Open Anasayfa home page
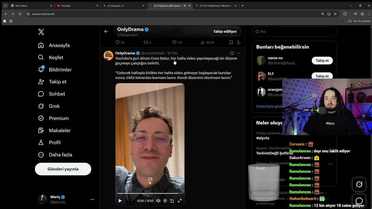This screenshot has height=209, width=372. click(54, 45)
